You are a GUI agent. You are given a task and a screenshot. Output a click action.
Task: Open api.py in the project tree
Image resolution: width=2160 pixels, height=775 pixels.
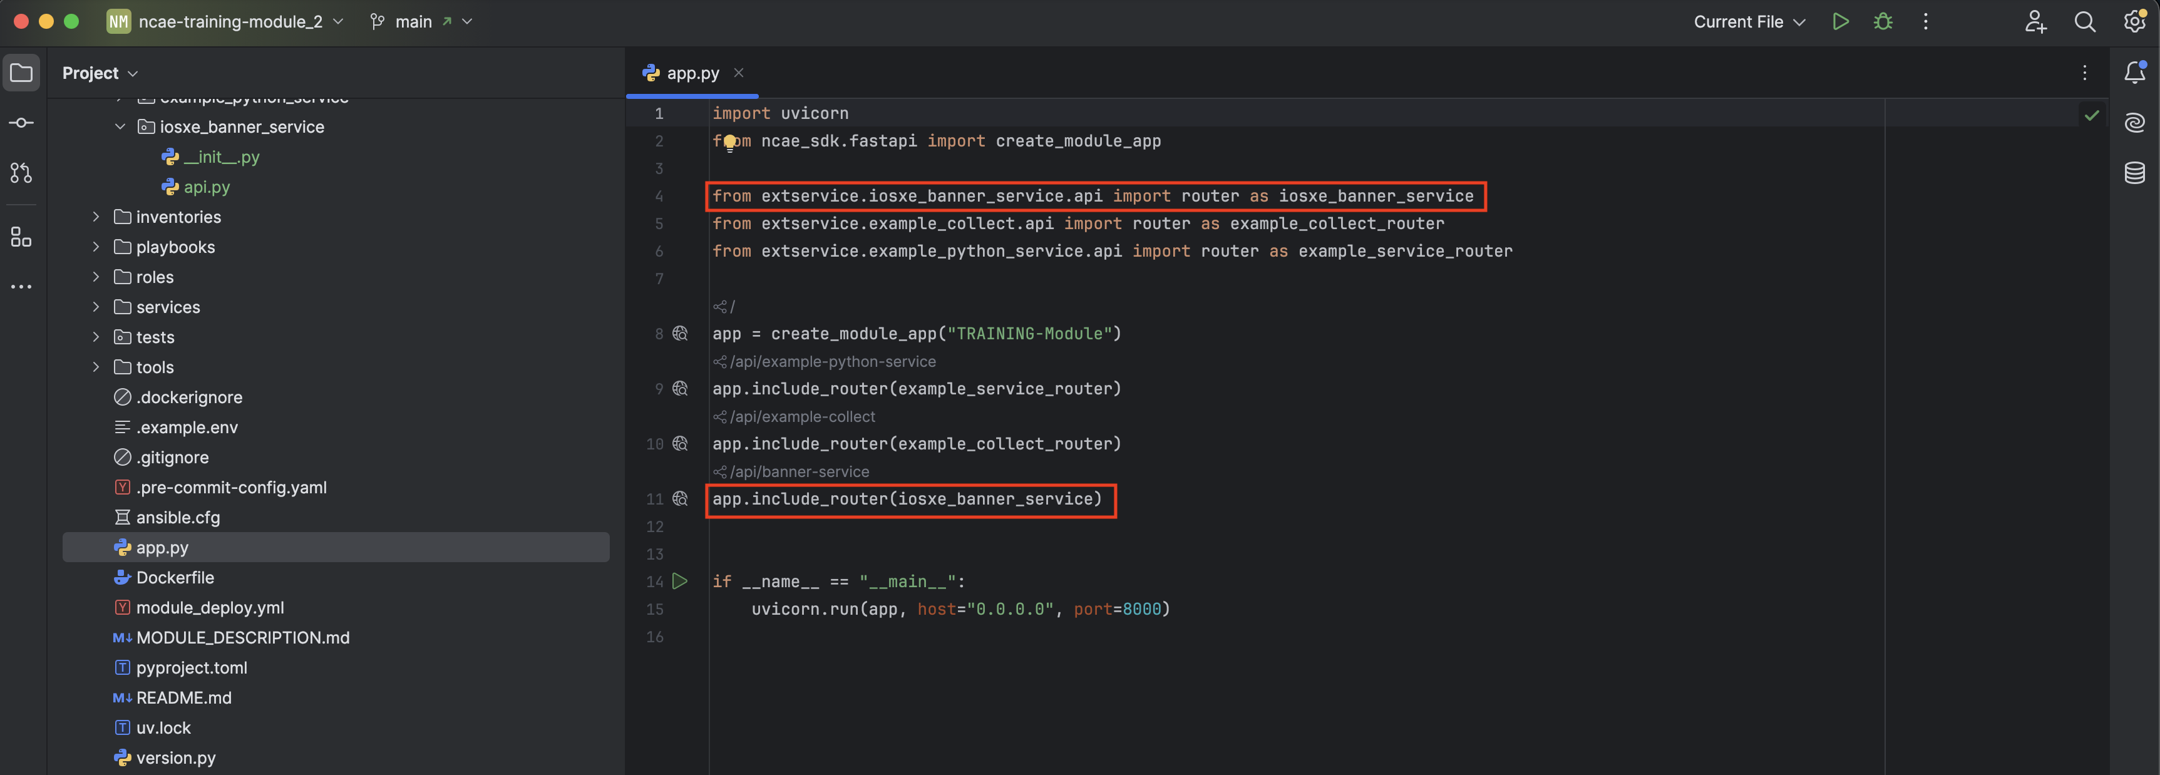(x=195, y=187)
